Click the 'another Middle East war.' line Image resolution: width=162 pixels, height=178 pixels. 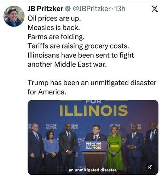pyautogui.click(x=67, y=64)
